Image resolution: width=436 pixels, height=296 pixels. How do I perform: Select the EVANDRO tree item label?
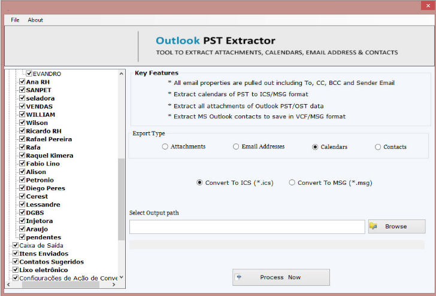click(x=47, y=74)
